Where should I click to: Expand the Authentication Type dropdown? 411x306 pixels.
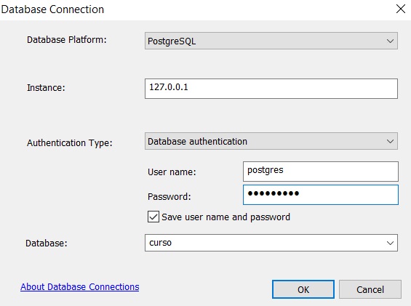(x=271, y=141)
